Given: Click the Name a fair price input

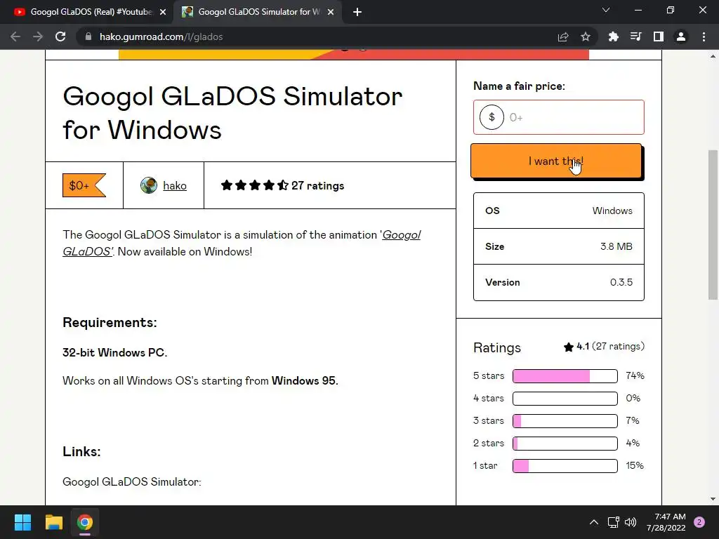Looking at the screenshot, I should [558, 117].
